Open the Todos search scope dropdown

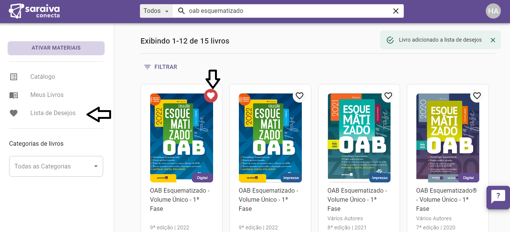(x=156, y=11)
